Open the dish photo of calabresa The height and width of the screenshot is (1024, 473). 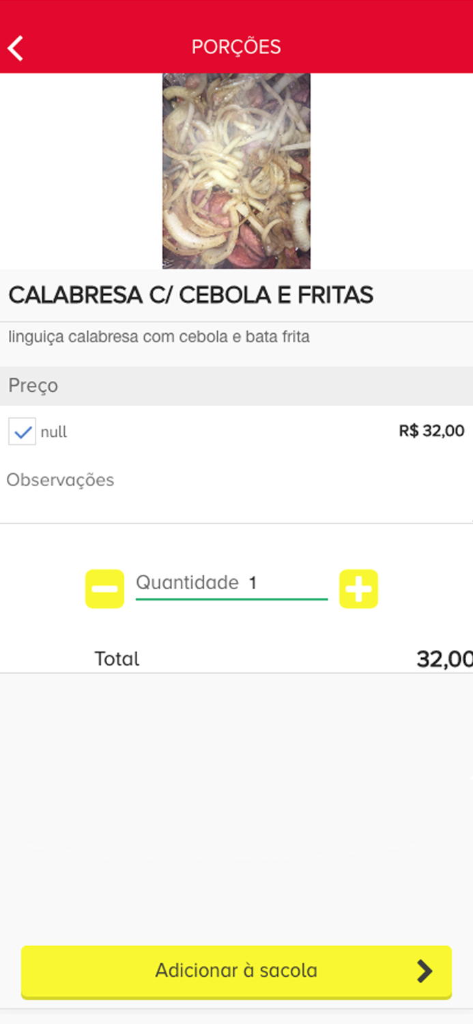tap(236, 171)
